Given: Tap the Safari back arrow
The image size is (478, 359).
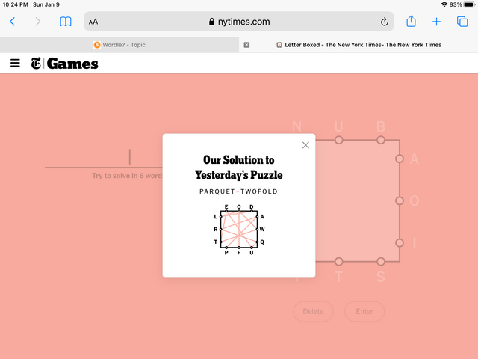Looking at the screenshot, I should [x=13, y=22].
